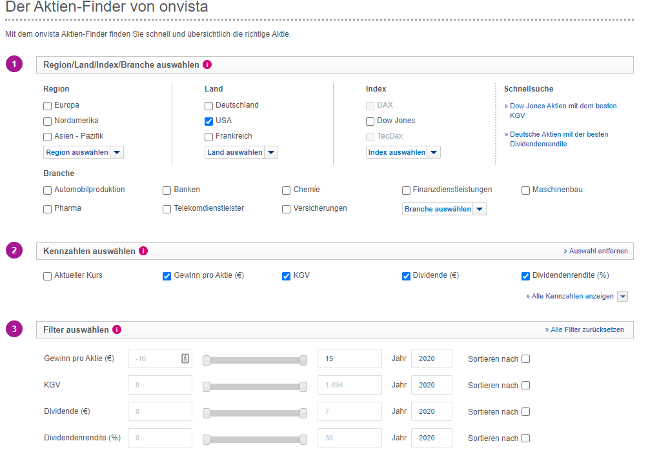Click Dividendenrendite maximum field showing 30

350,438
